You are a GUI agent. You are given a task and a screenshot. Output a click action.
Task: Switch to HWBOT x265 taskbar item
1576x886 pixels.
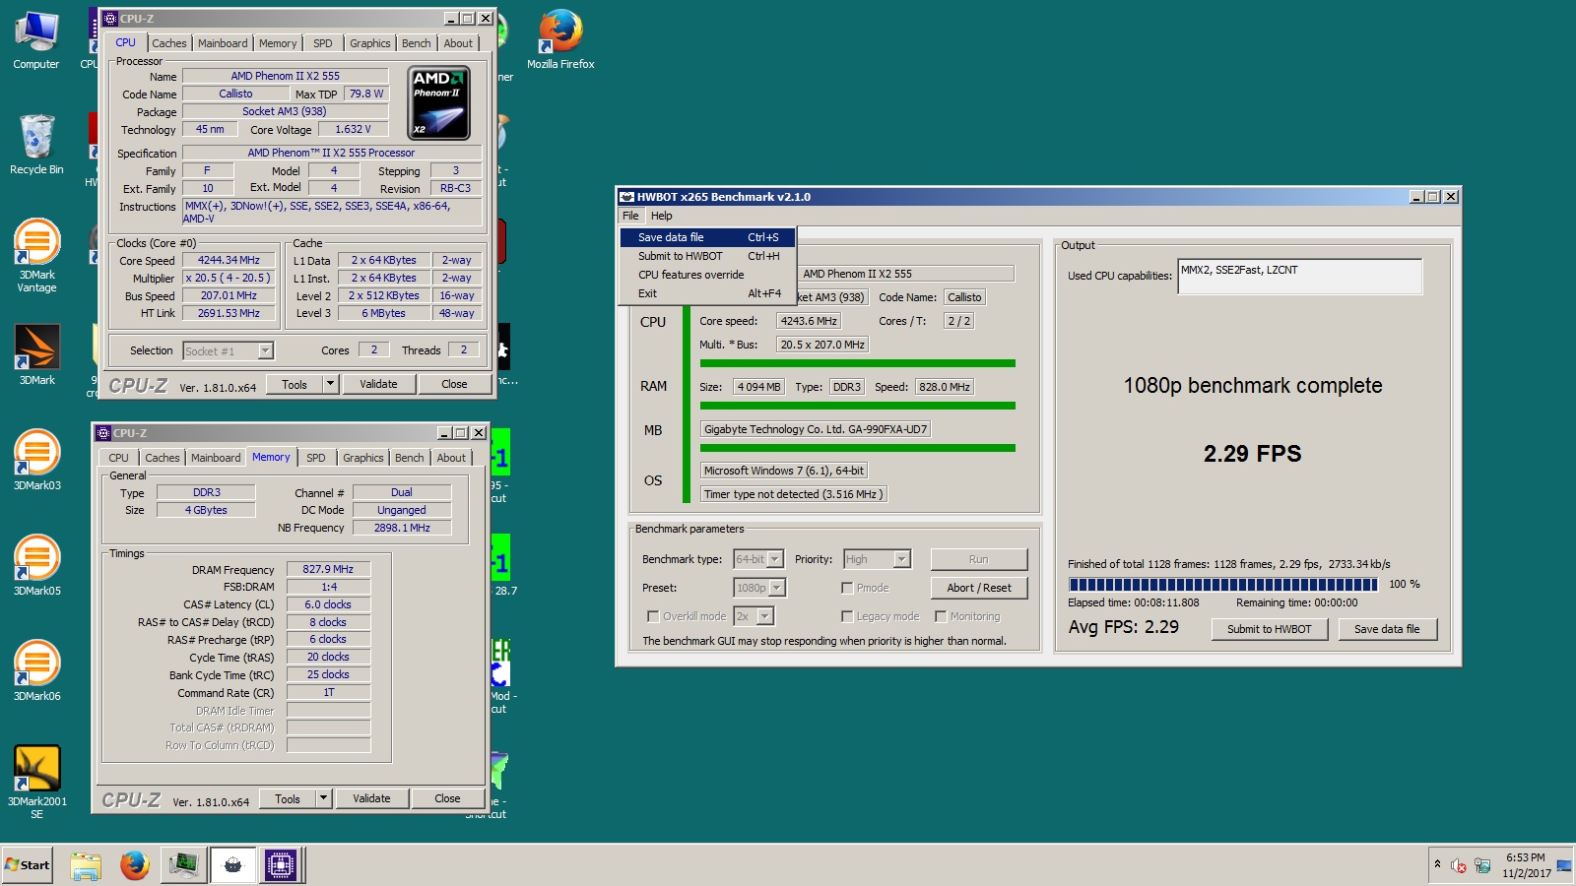click(232, 865)
